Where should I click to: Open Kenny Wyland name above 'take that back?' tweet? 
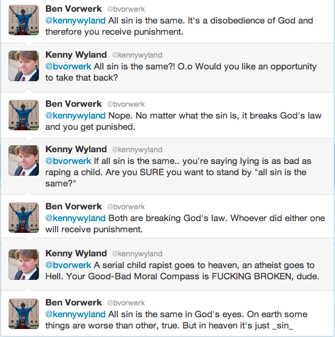pos(76,55)
